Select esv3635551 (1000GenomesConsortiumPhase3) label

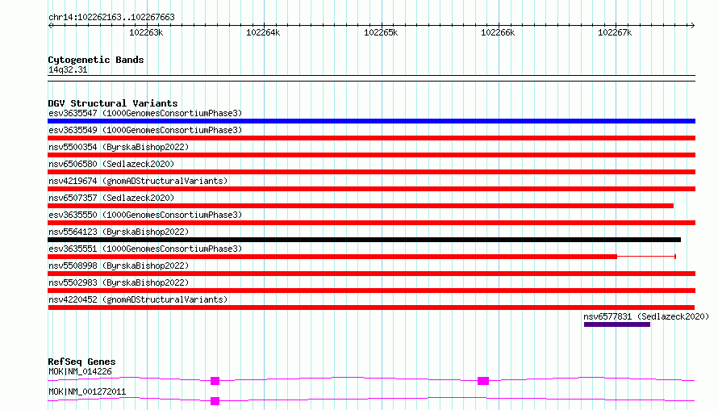(145, 249)
